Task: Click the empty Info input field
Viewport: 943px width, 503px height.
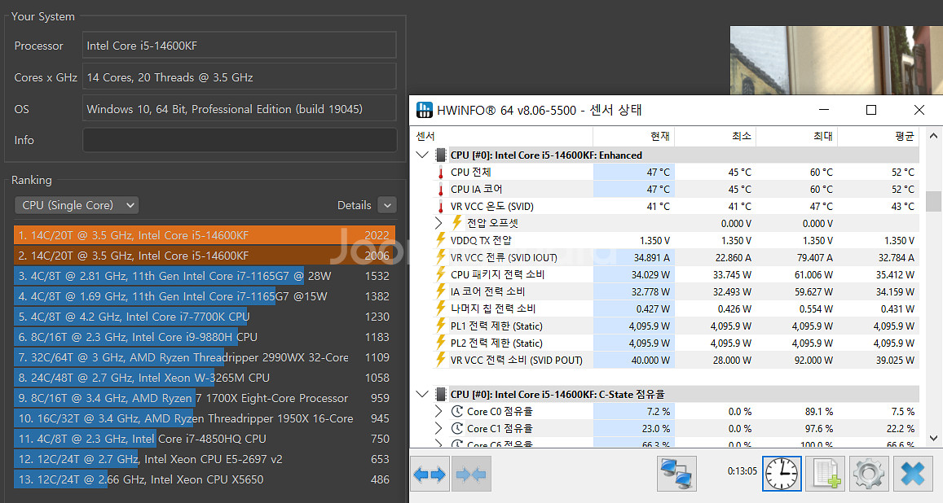Action: 240,140
